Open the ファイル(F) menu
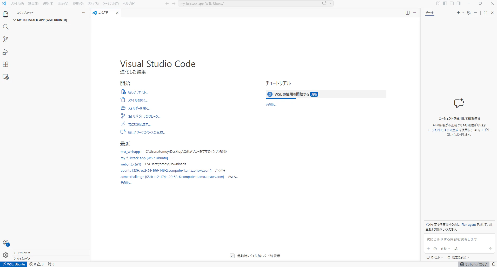 pyautogui.click(x=17, y=3)
